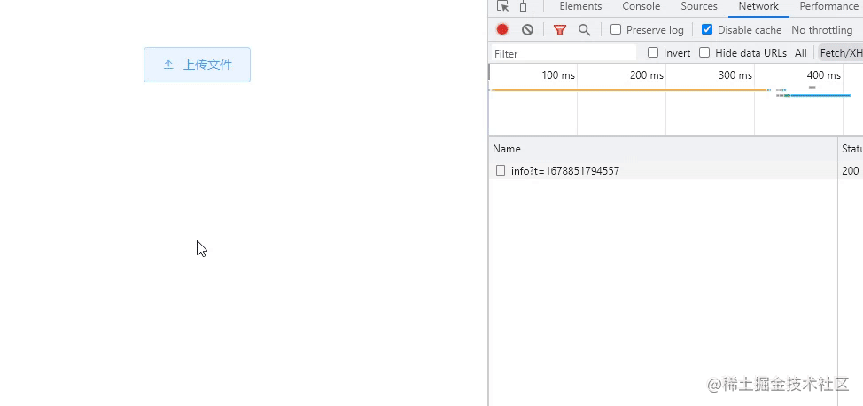Click the 300 ms timeline marker
The height and width of the screenshot is (406, 863).
(735, 75)
